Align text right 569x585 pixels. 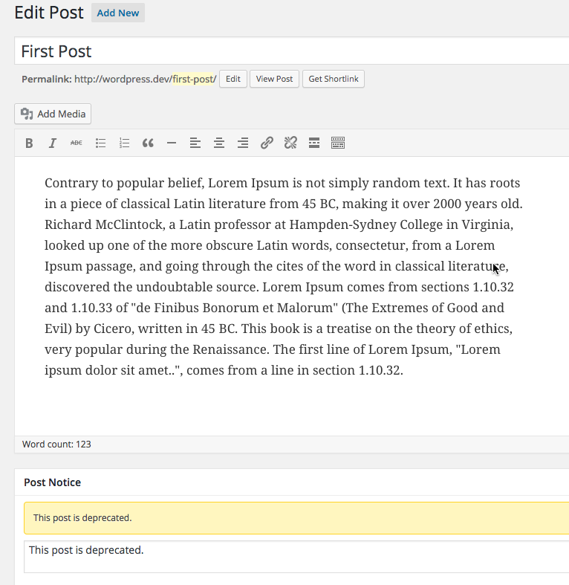[x=243, y=143]
